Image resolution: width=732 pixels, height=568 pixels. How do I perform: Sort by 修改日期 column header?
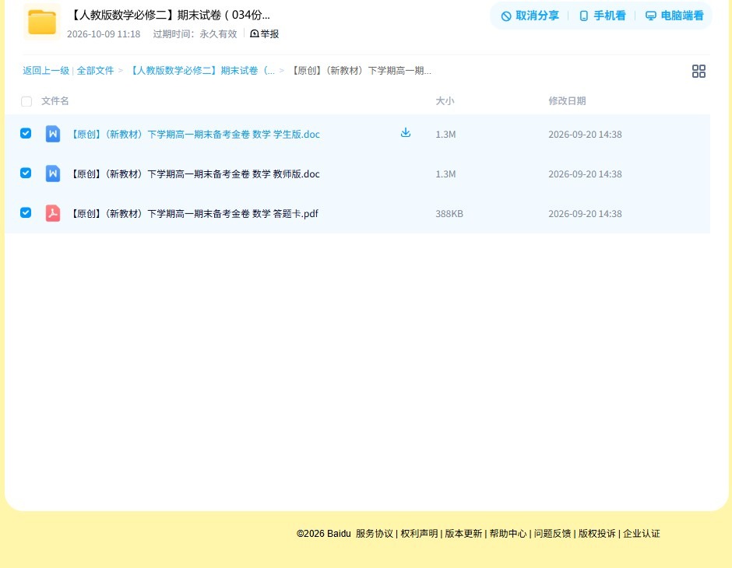coord(567,100)
